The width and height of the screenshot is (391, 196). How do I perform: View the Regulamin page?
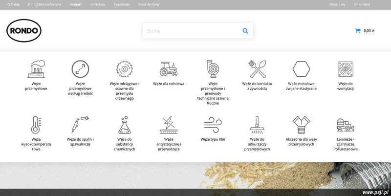(121, 4)
